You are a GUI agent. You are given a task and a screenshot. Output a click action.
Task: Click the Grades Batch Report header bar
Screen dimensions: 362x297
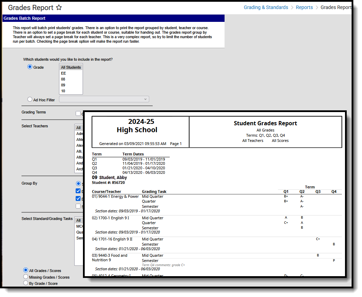pyautogui.click(x=113, y=18)
